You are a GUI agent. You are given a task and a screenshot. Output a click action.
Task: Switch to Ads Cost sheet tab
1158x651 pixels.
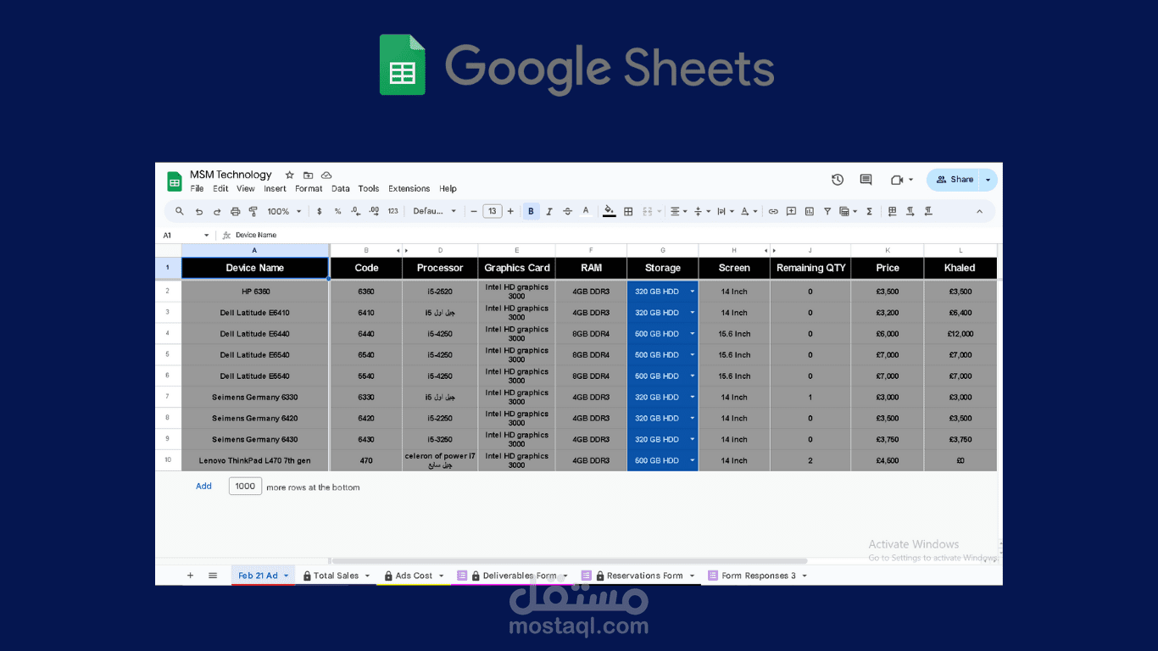coord(414,576)
